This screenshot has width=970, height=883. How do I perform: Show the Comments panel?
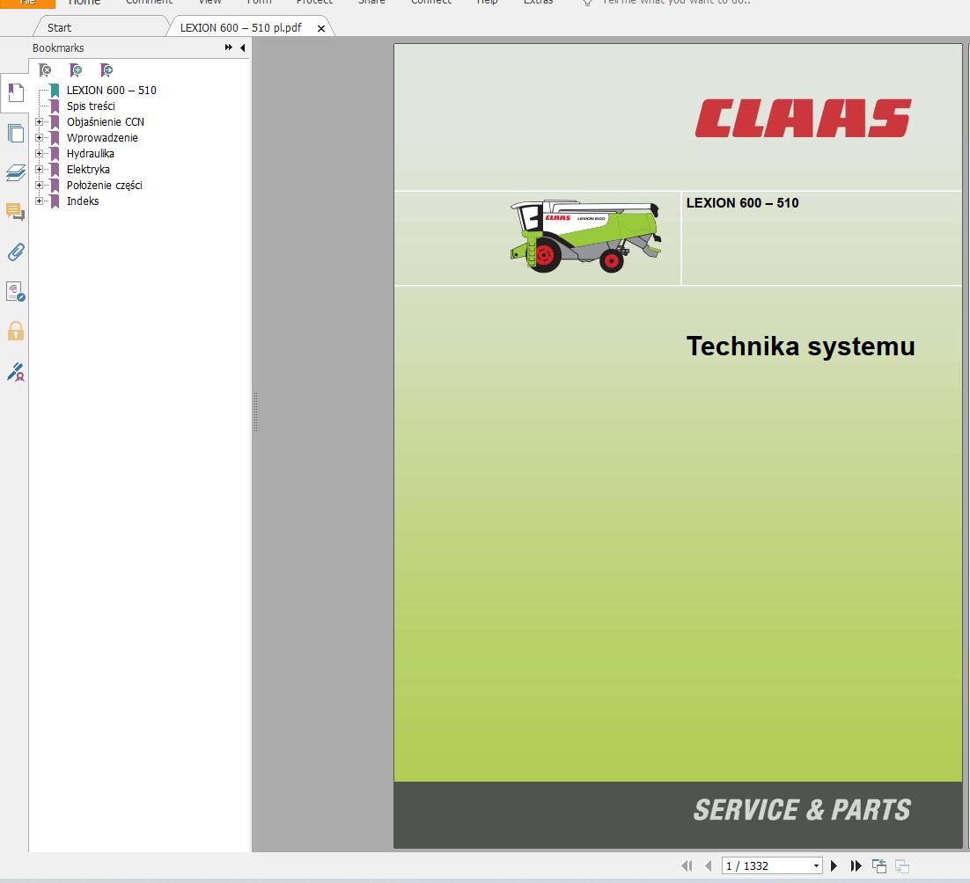(15, 212)
